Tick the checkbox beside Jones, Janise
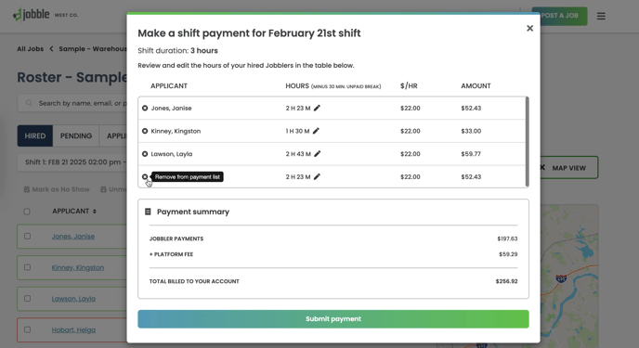This screenshot has width=639, height=348. tap(27, 236)
